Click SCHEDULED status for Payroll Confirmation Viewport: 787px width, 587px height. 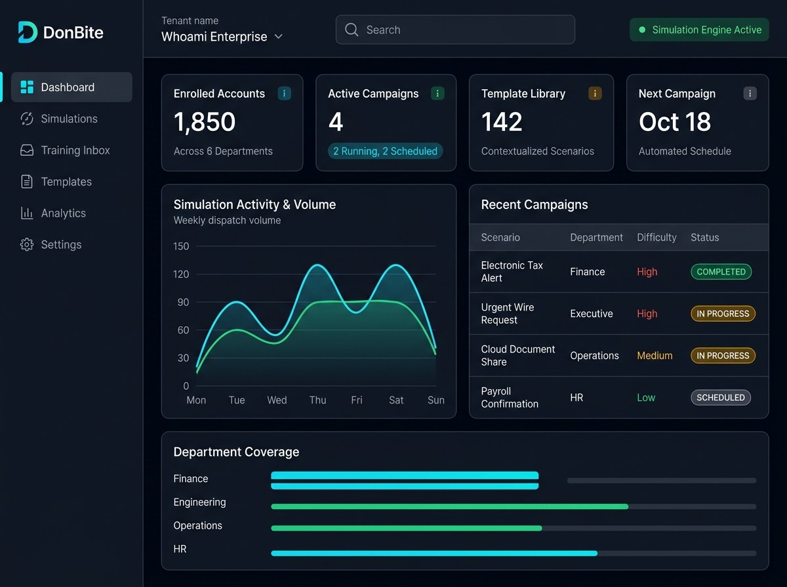click(x=721, y=398)
